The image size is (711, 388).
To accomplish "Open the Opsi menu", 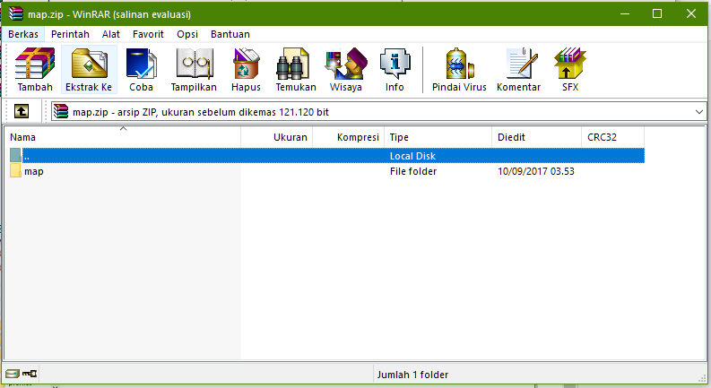I will point(187,34).
